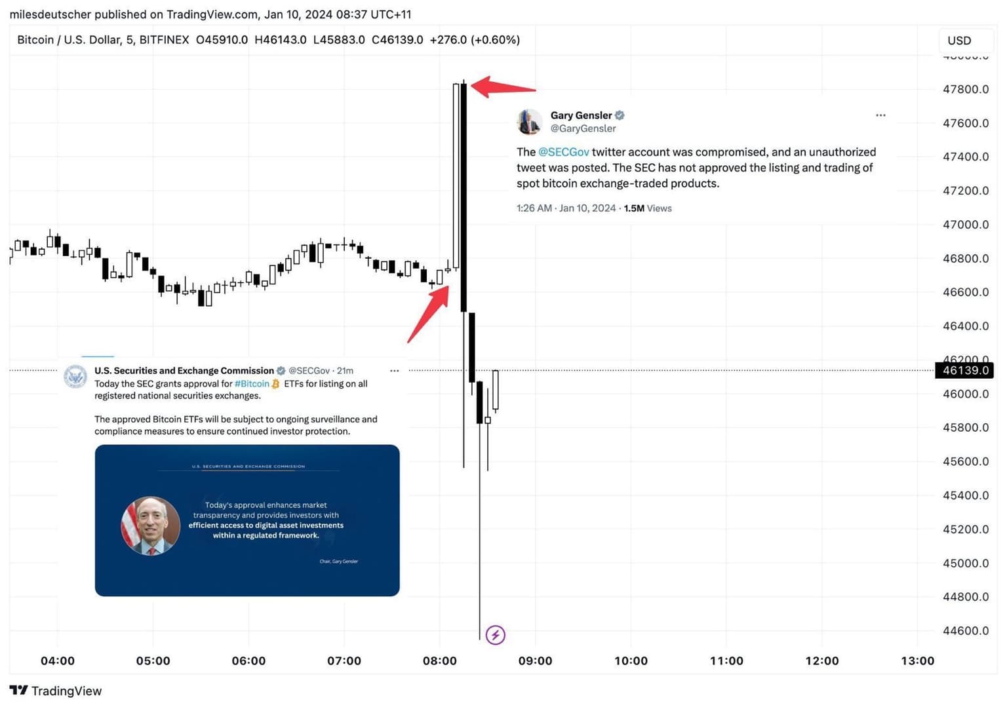Click the SEC account's verified badge

[x=281, y=371]
